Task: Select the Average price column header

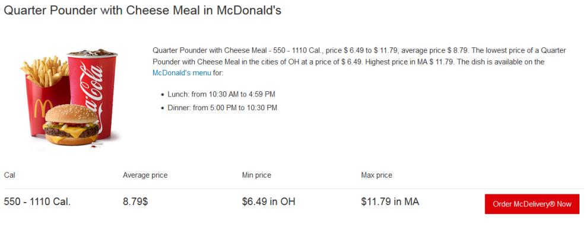Action: (x=145, y=175)
